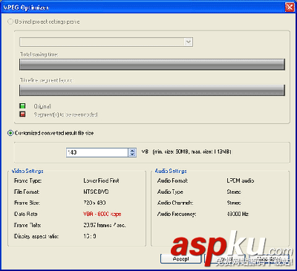Click the Lower Field First value

[x=101, y=180]
